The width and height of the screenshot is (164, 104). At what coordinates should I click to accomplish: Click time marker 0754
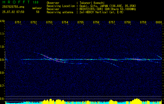point(65,22)
